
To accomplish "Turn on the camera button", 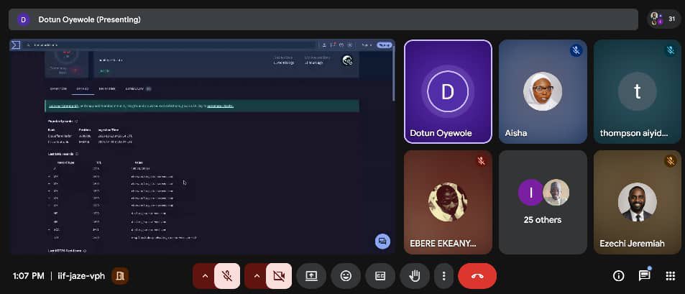I will (279, 276).
